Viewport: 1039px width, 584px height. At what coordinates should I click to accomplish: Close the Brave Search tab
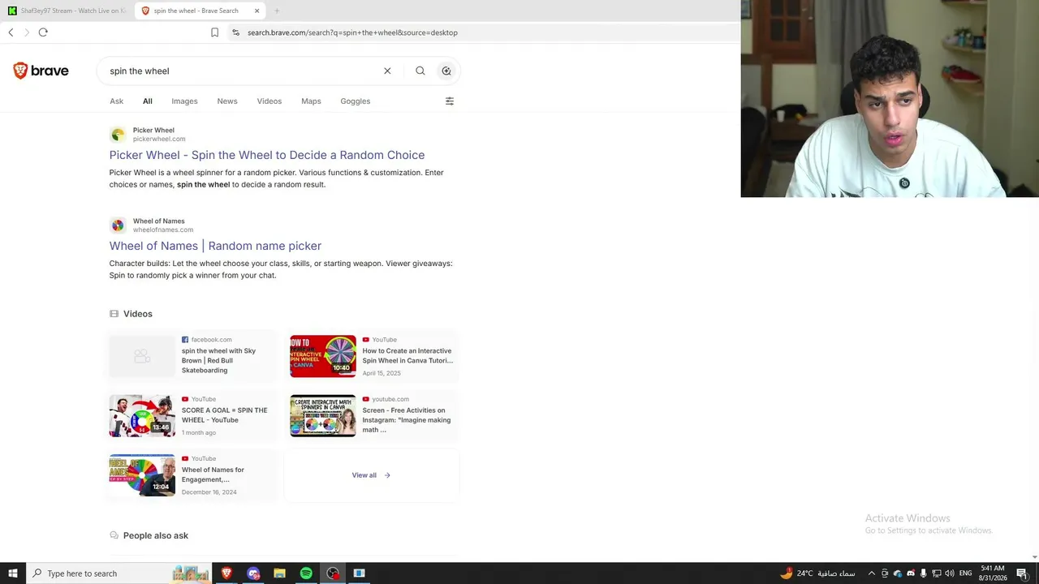pyautogui.click(x=257, y=11)
